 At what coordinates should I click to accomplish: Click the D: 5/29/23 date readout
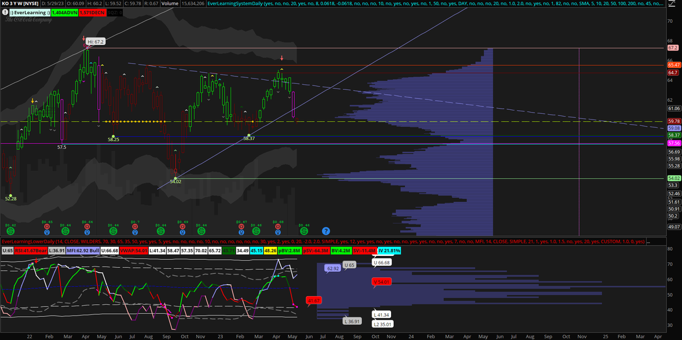tap(52, 3)
